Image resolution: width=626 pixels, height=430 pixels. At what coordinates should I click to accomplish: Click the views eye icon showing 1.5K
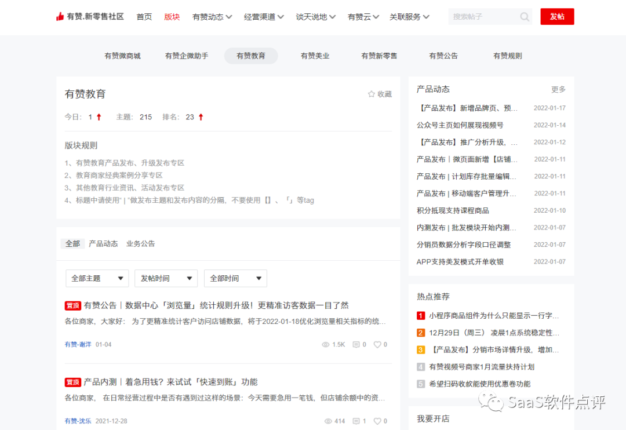click(325, 345)
